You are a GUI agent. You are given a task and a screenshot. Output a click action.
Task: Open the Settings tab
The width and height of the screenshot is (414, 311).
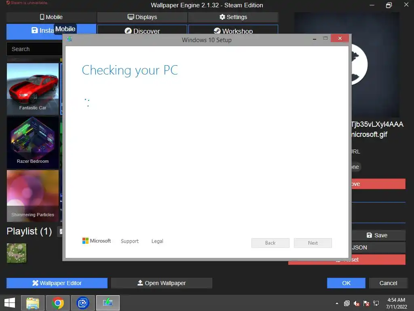tap(233, 17)
